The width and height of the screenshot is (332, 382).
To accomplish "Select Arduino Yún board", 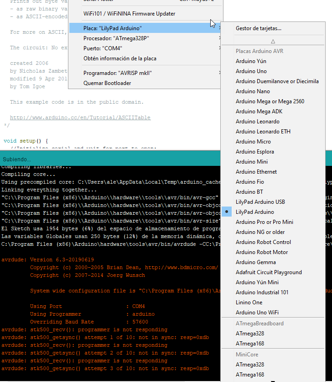I will [x=273, y=61].
